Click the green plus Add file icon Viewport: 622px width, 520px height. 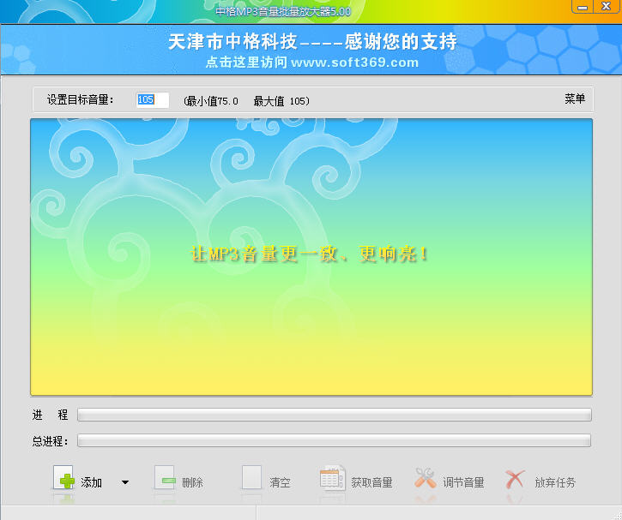point(63,478)
